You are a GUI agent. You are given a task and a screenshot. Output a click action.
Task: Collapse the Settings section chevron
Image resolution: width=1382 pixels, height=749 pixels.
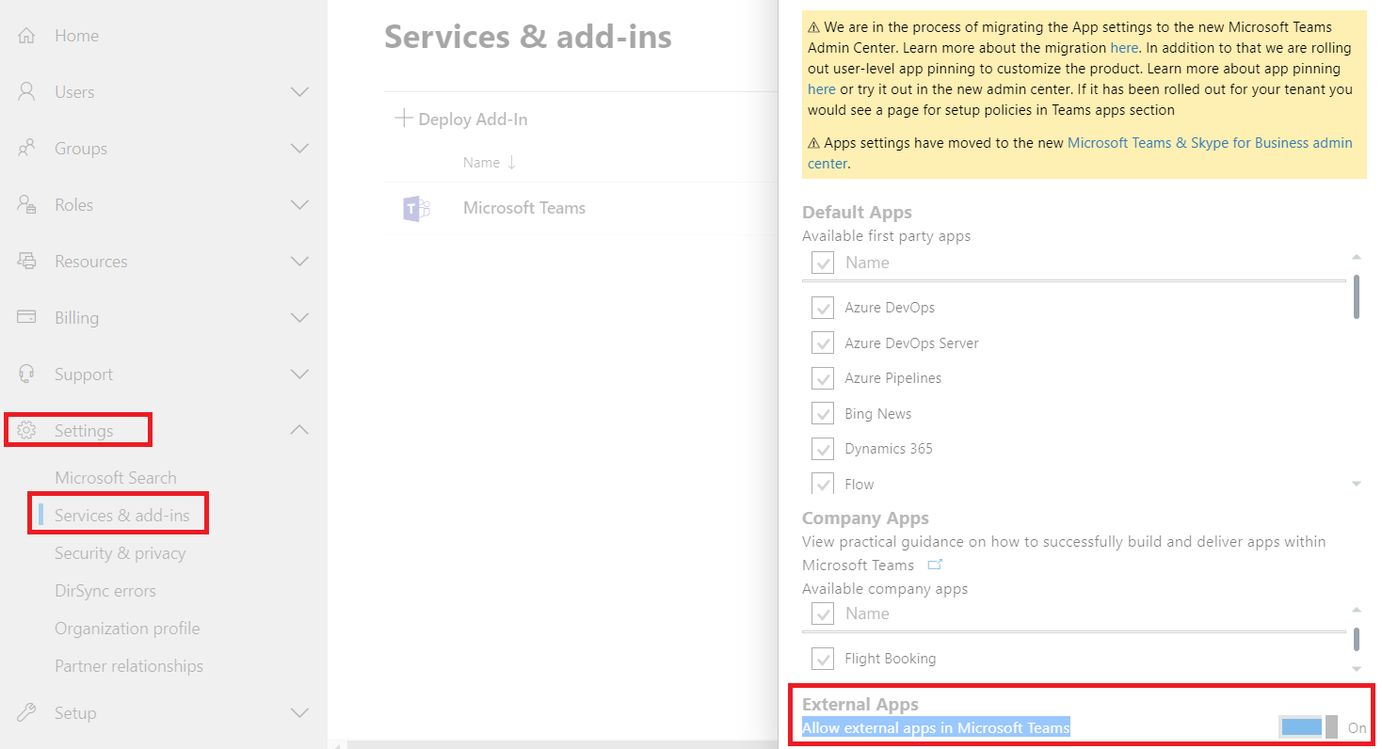pos(299,430)
